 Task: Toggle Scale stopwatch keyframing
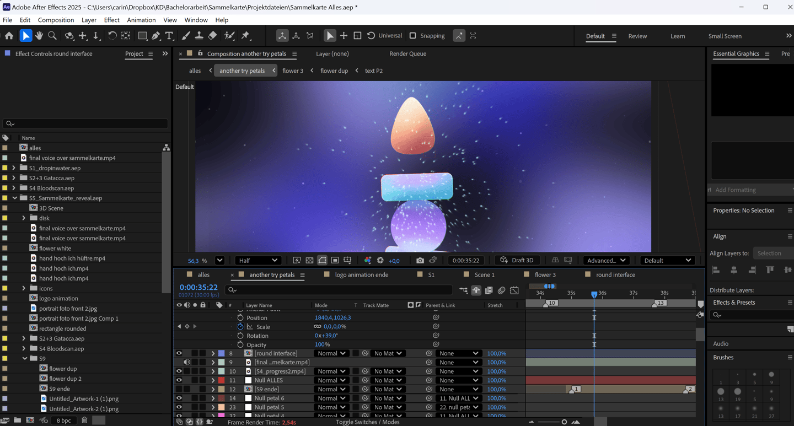click(x=240, y=327)
